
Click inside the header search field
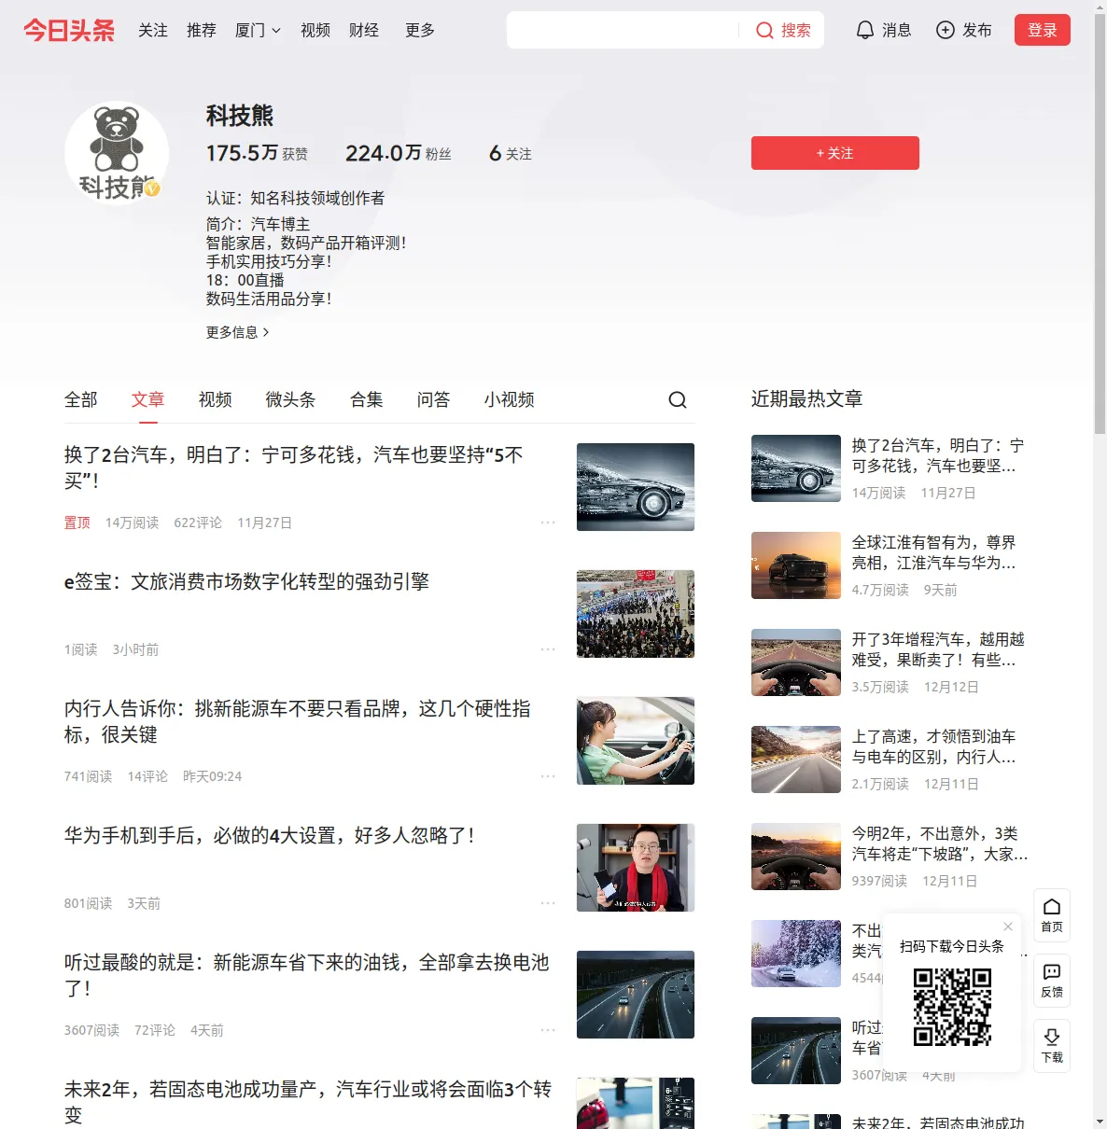pyautogui.click(x=624, y=30)
